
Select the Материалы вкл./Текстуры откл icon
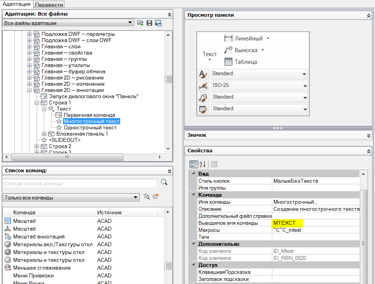point(8,245)
